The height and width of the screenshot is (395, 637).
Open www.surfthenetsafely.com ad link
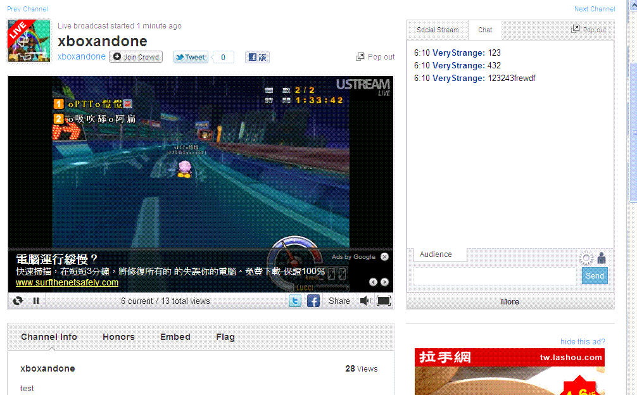[67, 282]
